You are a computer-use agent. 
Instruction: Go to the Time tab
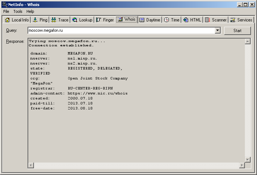click(172, 20)
